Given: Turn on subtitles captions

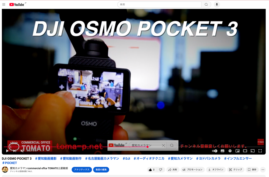Looking at the screenshot, I should click(222, 151).
